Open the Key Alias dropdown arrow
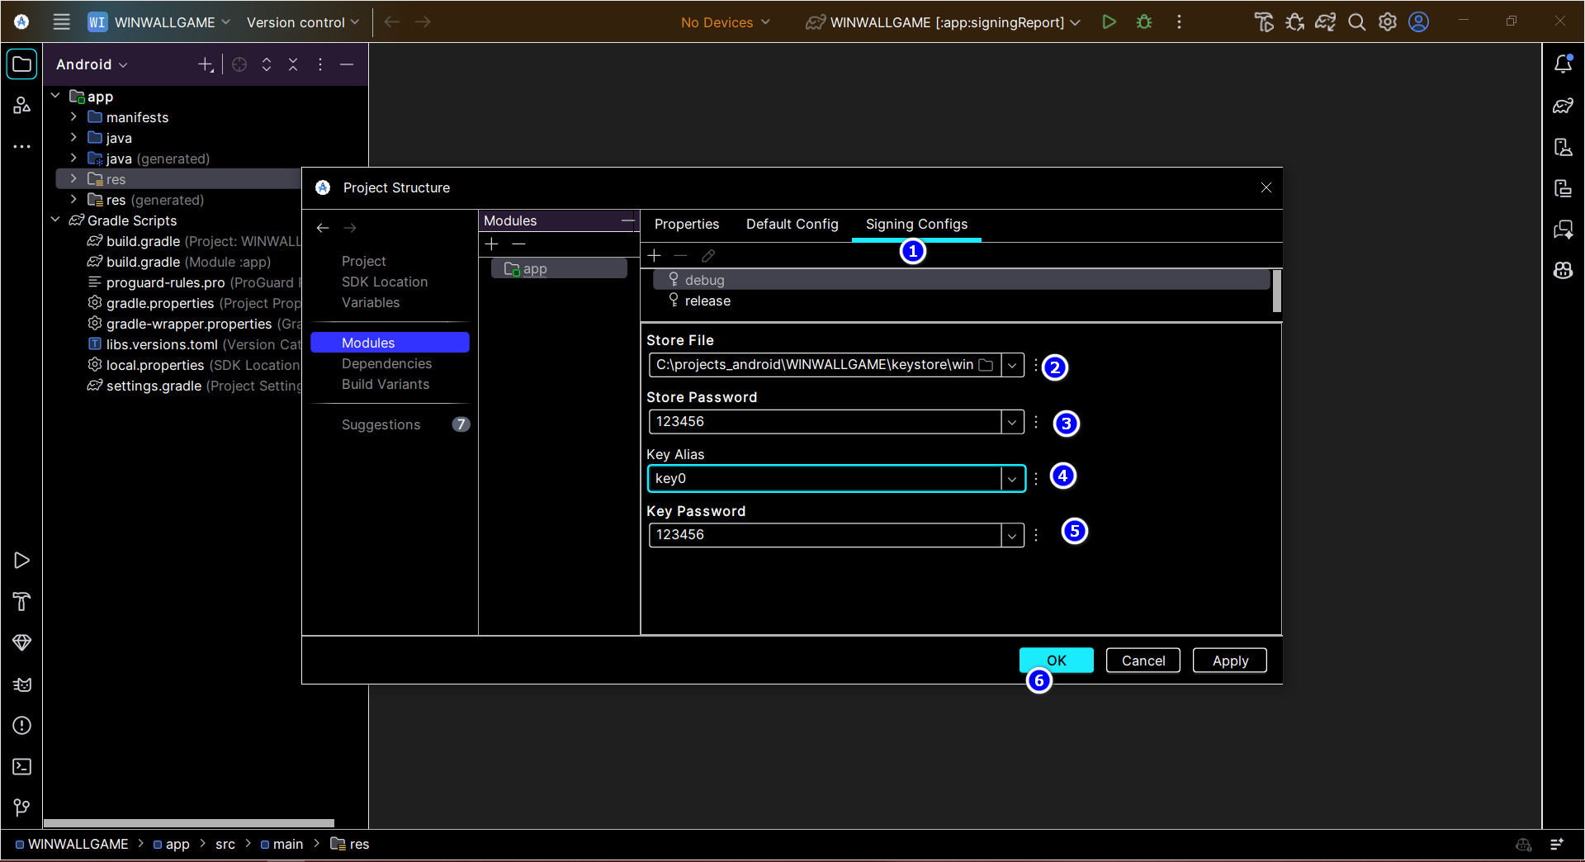 point(1012,478)
